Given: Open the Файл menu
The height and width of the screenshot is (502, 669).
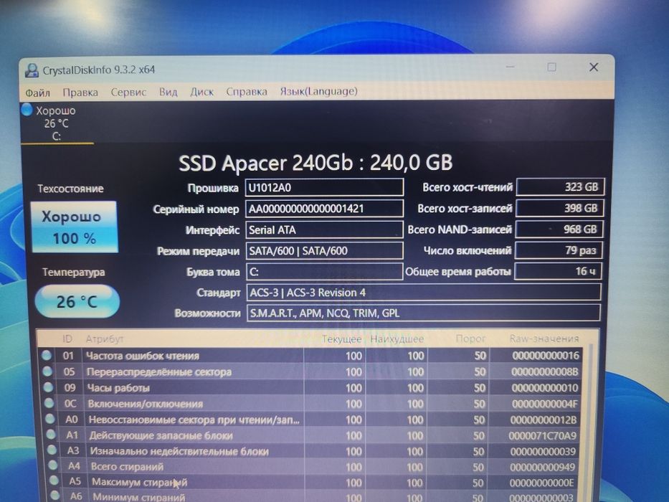Looking at the screenshot, I should tap(37, 93).
